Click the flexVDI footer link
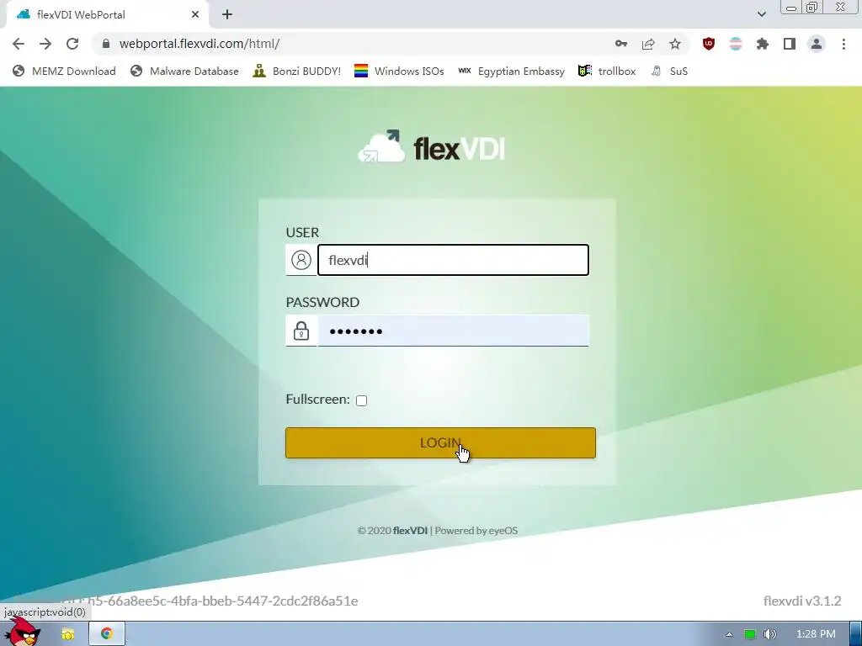The height and width of the screenshot is (646, 862). click(x=410, y=531)
